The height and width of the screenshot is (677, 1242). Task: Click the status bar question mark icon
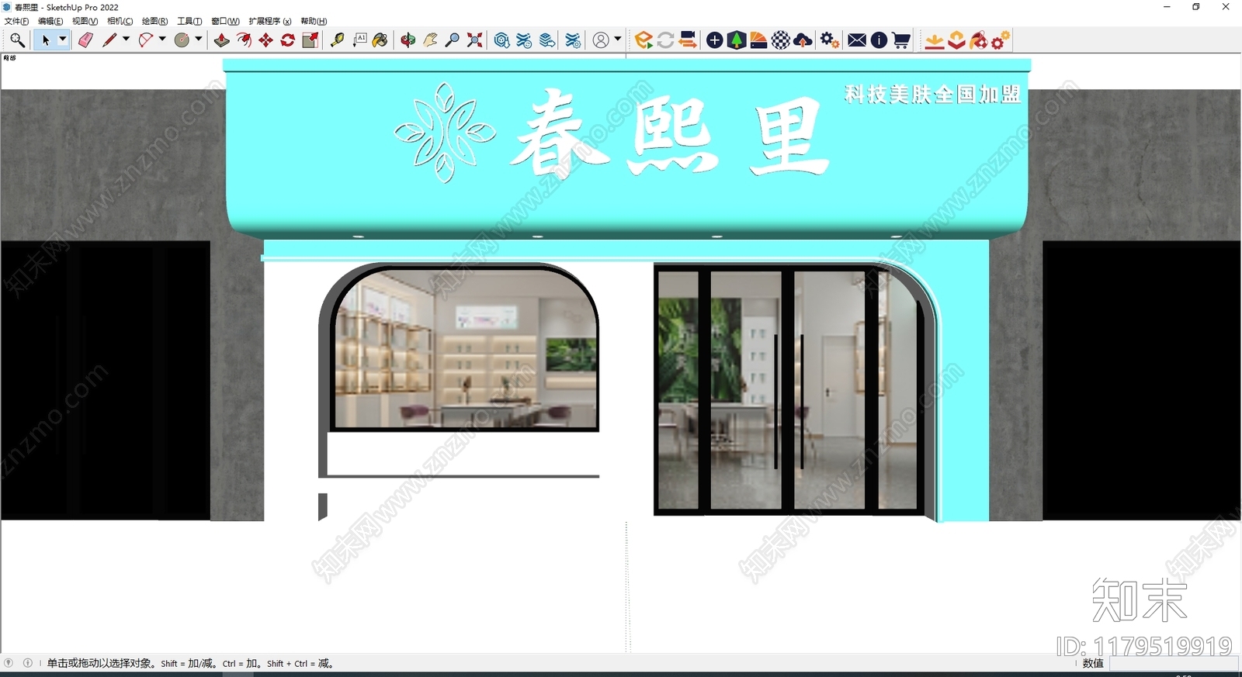pyautogui.click(x=9, y=663)
